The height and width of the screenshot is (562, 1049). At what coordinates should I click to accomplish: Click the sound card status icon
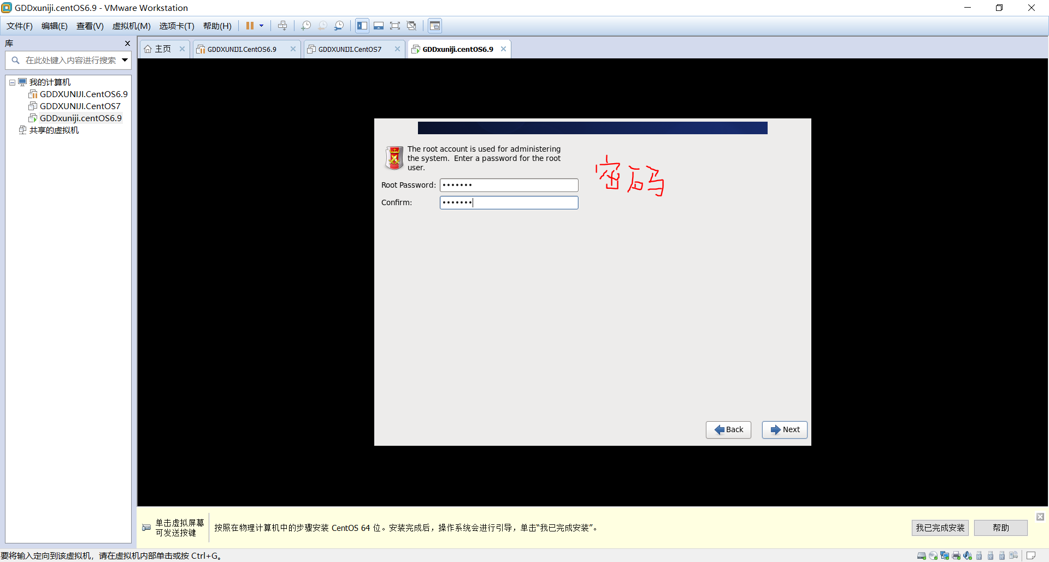point(968,555)
